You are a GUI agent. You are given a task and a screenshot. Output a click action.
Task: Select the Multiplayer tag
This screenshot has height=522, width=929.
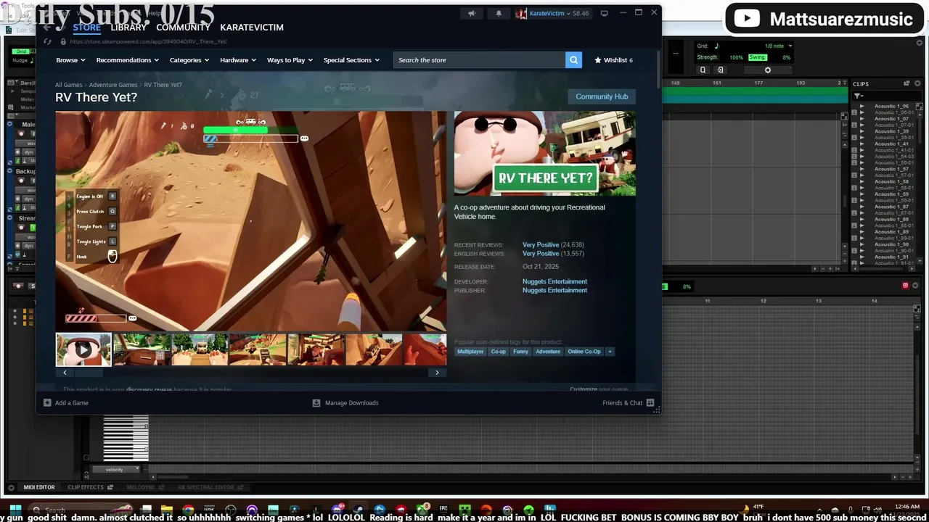click(x=470, y=352)
